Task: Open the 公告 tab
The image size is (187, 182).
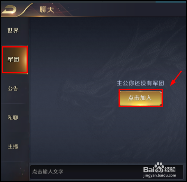Action: 13,89
